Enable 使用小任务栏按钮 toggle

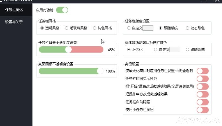tap(203, 110)
